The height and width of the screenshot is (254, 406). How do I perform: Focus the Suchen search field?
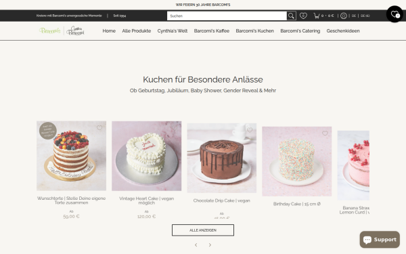tap(227, 16)
